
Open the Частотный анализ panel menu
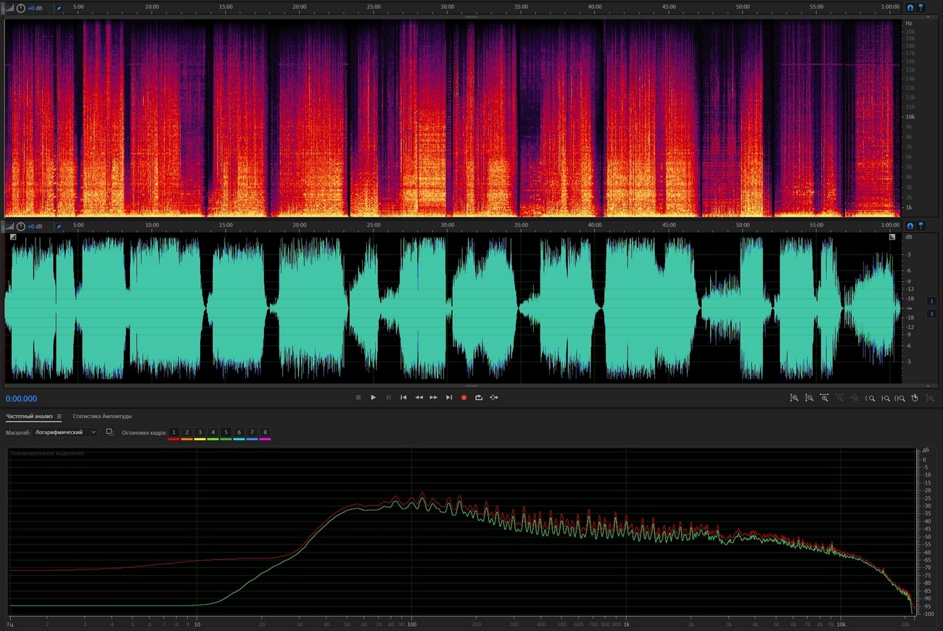tap(59, 417)
